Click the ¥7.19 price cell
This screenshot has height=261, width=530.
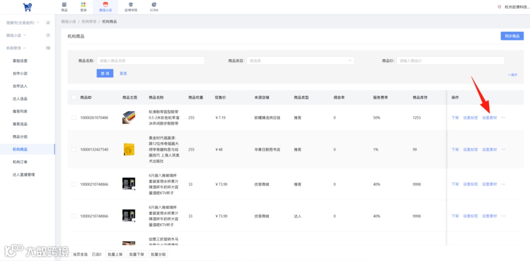(x=220, y=118)
